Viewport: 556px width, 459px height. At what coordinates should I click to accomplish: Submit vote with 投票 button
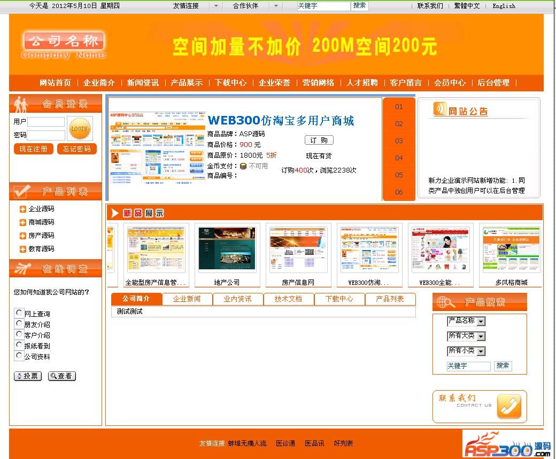tap(28, 376)
